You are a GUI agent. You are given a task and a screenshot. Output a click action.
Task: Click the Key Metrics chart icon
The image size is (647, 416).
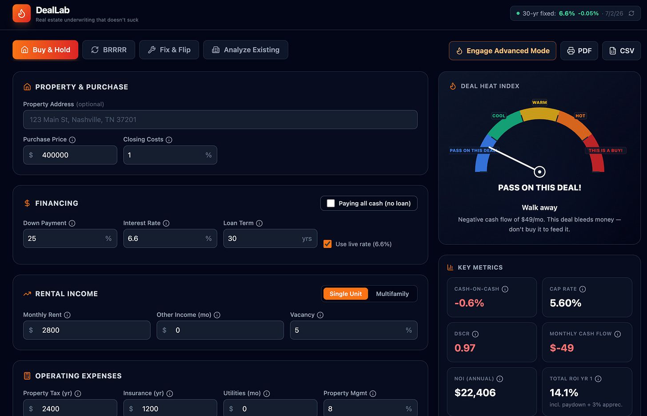click(450, 267)
